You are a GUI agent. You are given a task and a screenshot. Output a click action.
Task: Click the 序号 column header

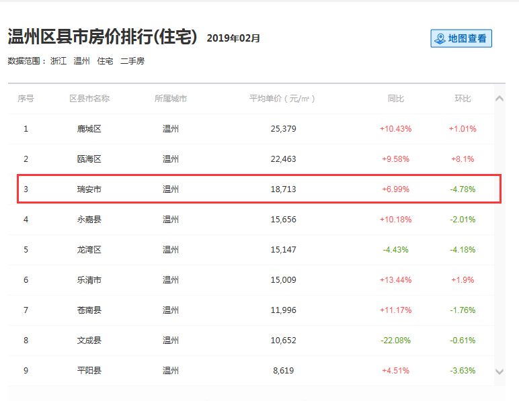point(26,99)
